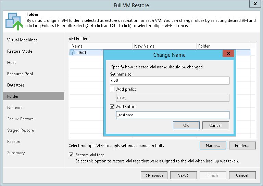Go back with the Previous button

[154, 175]
